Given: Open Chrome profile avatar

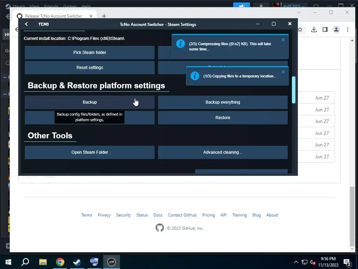Looking at the screenshot, I should pyautogui.click(x=336, y=29).
